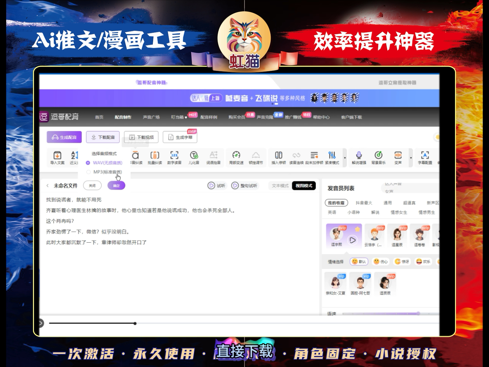
Task: Choose the 惊讶 emotion
Action: pyautogui.click(x=402, y=261)
